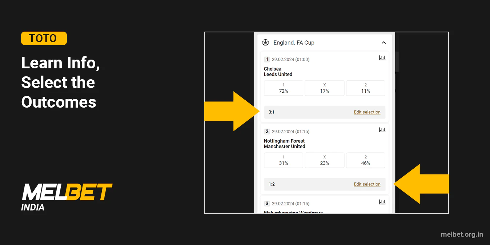Click the number 3 match badge

[267, 204]
